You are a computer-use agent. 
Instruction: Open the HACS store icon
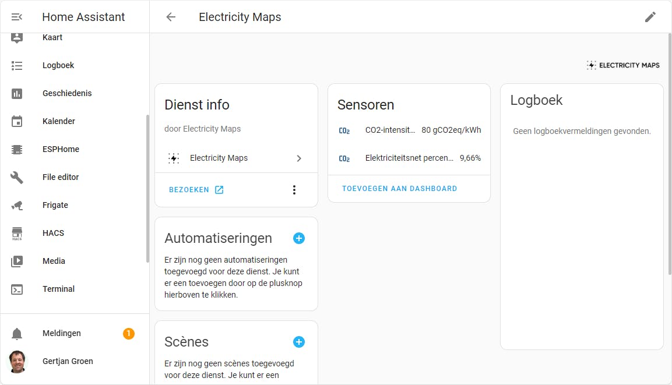point(17,234)
